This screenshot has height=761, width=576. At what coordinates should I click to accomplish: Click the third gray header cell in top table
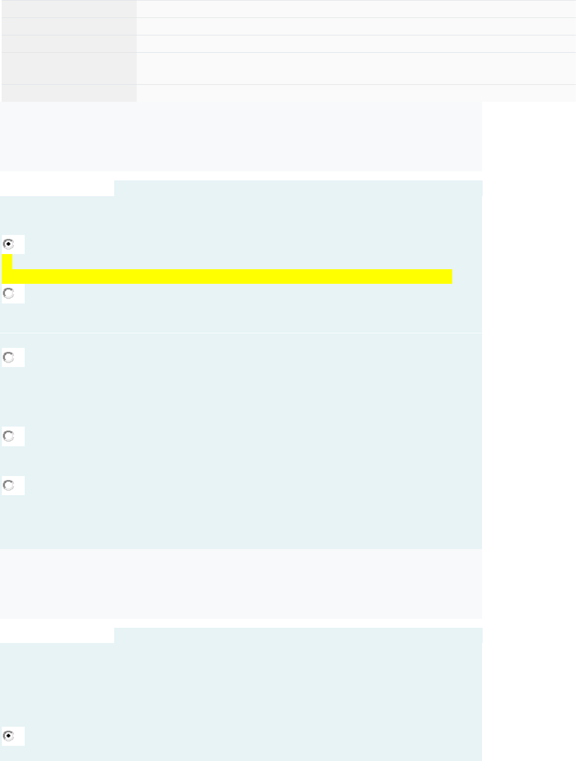coord(69,44)
